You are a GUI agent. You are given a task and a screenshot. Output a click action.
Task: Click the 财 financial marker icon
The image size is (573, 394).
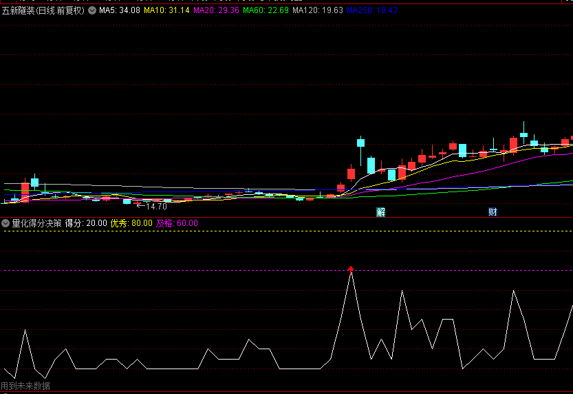click(x=493, y=211)
